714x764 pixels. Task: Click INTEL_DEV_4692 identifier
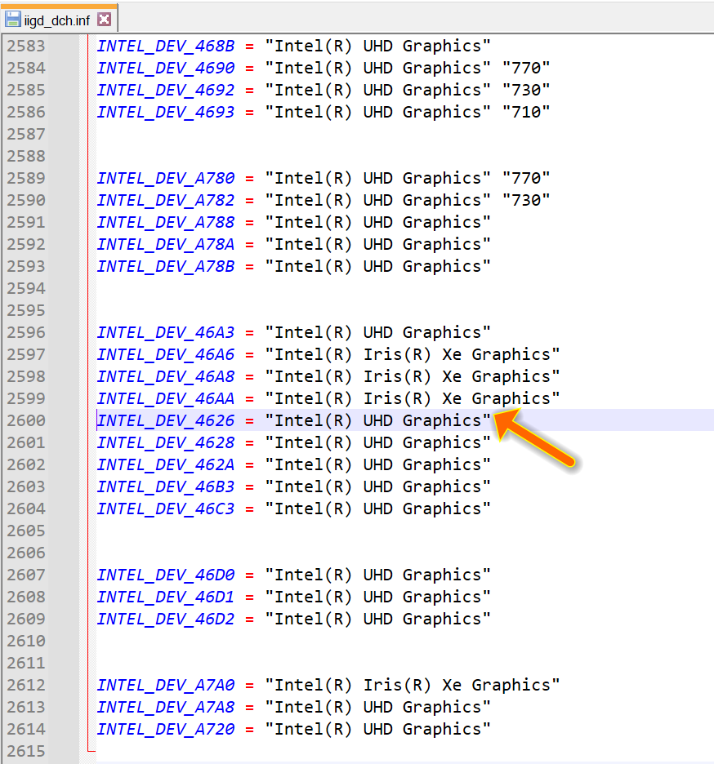pos(166,90)
